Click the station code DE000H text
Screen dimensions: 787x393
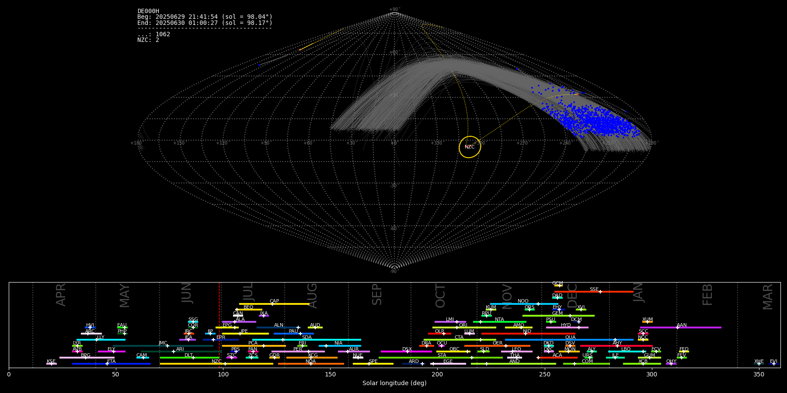tap(148, 11)
